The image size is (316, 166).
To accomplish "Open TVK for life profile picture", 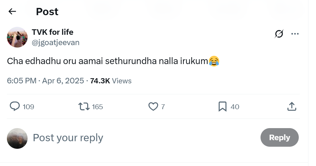I will click(17, 37).
